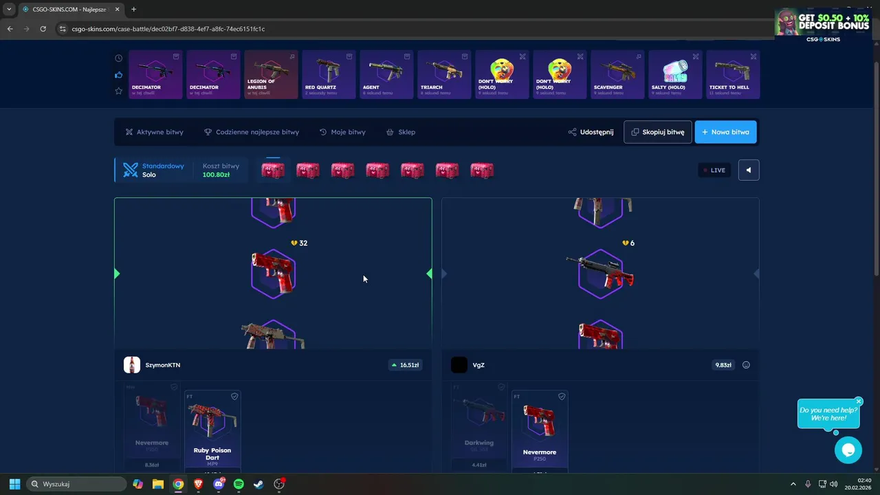Select the underlined active case icon
The image size is (880, 495).
tap(273, 170)
